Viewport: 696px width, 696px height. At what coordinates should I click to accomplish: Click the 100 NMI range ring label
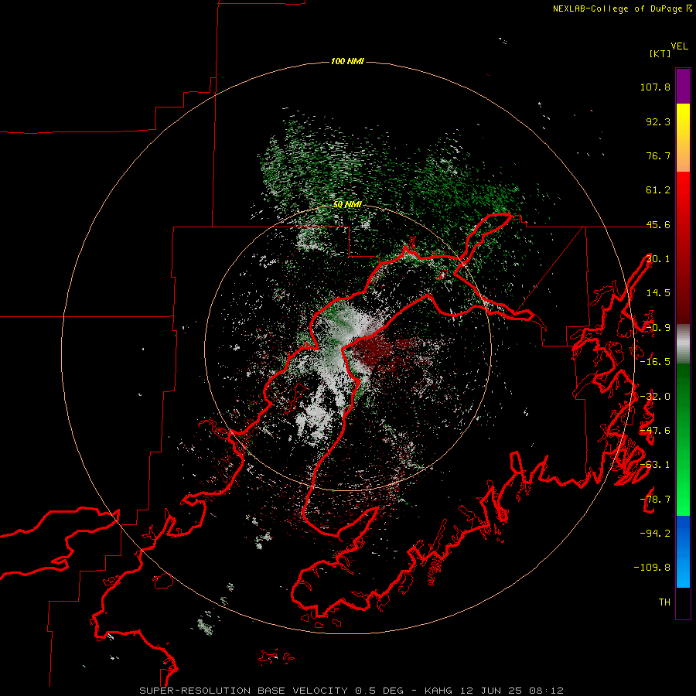(x=347, y=61)
